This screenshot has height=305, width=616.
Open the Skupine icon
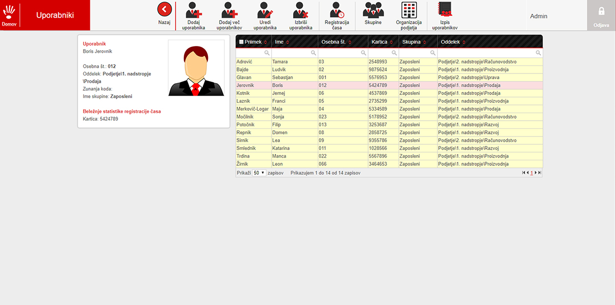(x=373, y=10)
